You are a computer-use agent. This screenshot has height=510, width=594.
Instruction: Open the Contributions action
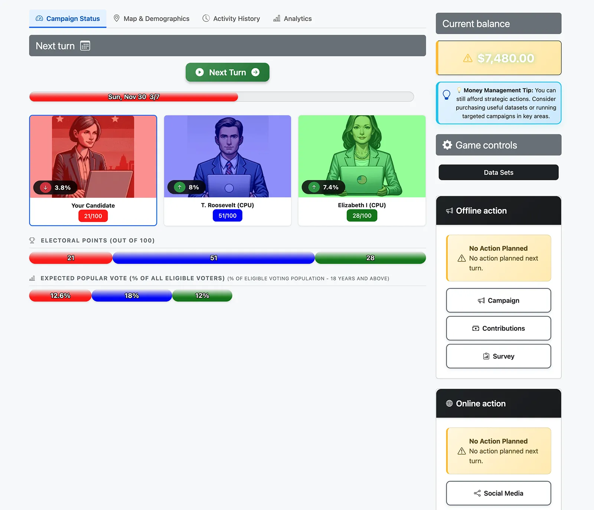click(x=499, y=328)
